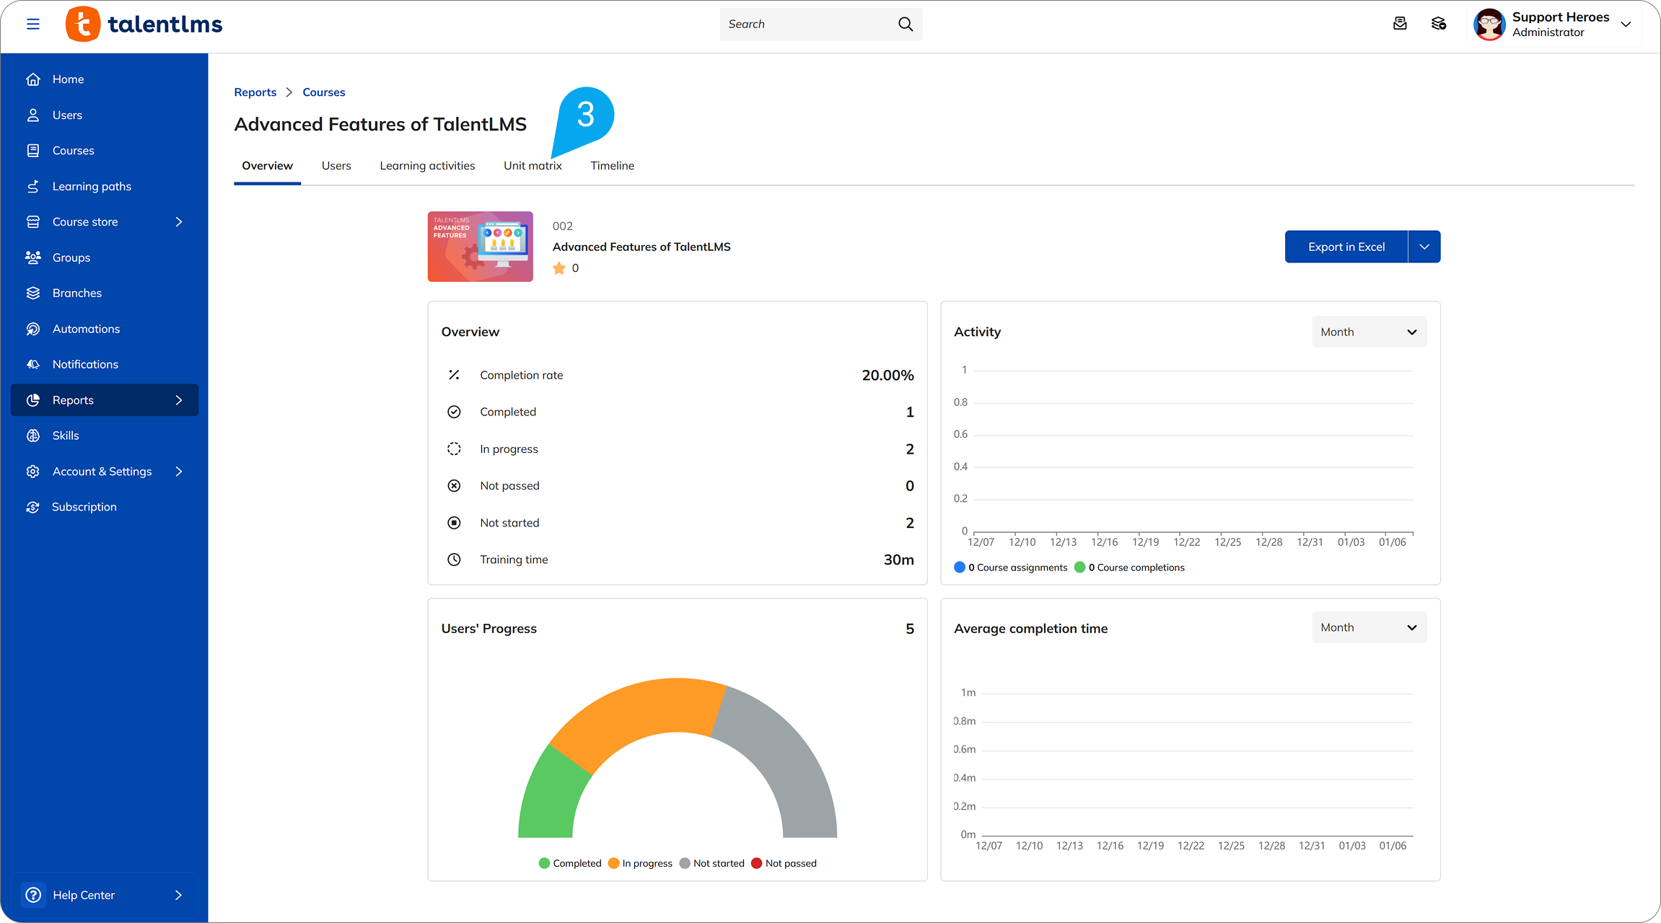Open the Learning activities tab
This screenshot has height=923, width=1661.
pyautogui.click(x=427, y=166)
